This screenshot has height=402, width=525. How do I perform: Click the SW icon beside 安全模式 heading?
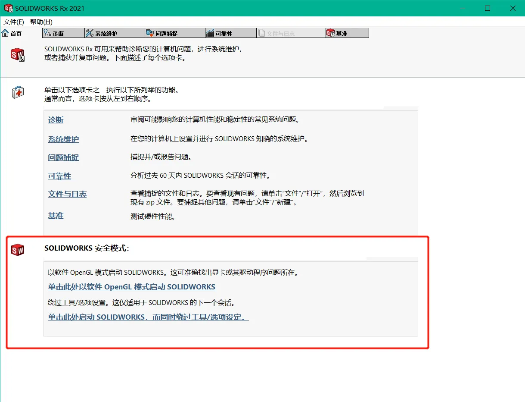(18, 249)
